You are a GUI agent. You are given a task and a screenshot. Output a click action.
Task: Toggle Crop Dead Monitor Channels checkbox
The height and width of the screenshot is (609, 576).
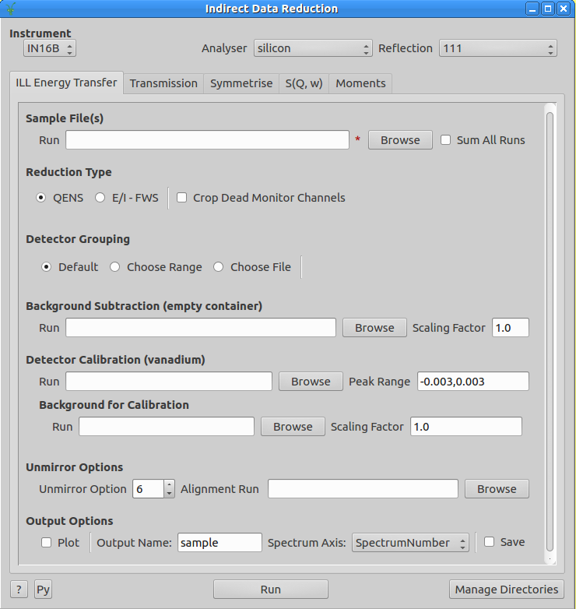coord(182,198)
